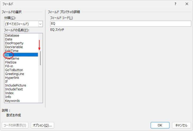Screen dimensions: 193x131
Task: Select IncludePicture field name
Action: pyautogui.click(x=21, y=85)
